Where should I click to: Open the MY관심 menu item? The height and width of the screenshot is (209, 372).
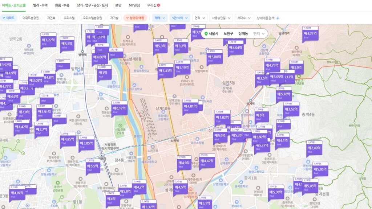[134, 5]
